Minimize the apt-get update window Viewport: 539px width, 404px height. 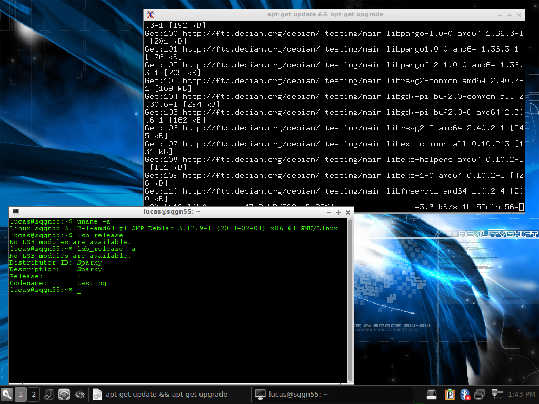point(500,15)
